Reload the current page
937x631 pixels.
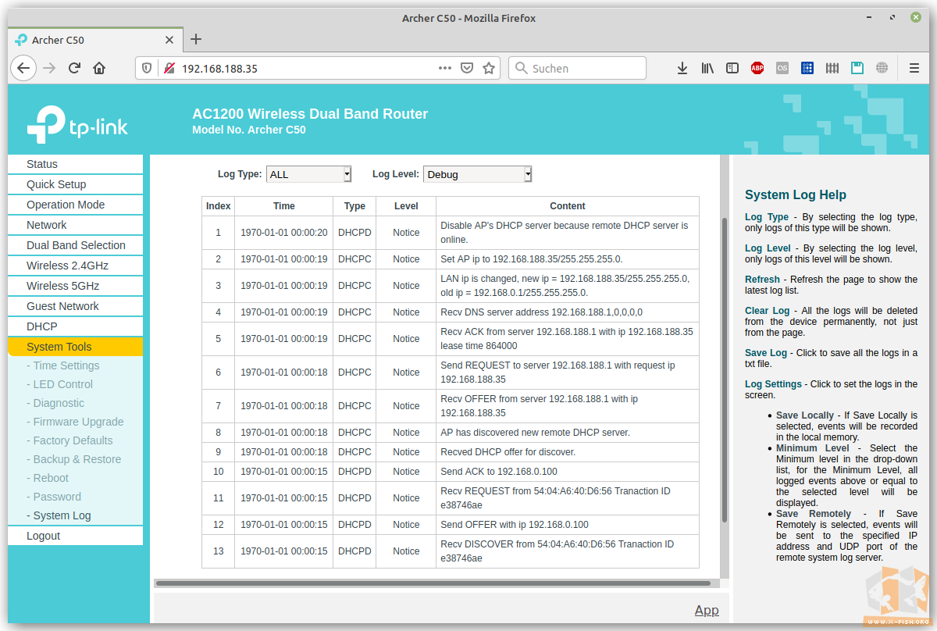point(74,68)
